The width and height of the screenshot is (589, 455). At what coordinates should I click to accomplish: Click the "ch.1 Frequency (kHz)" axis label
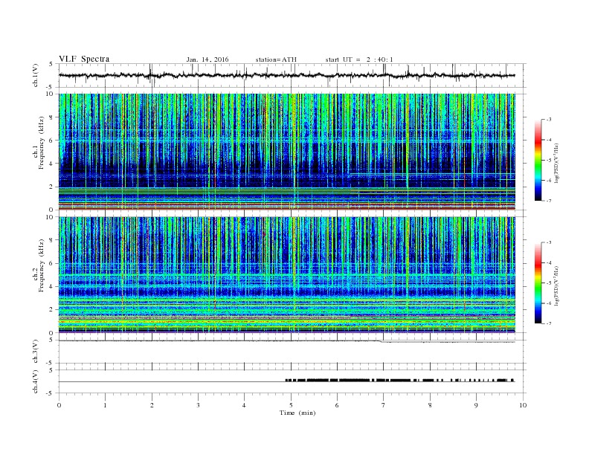click(x=39, y=143)
